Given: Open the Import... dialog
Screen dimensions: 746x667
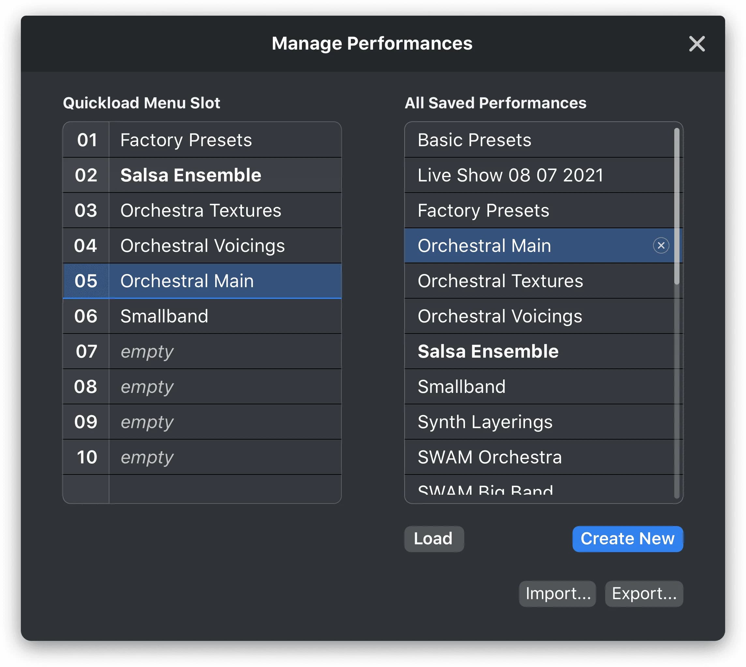Looking at the screenshot, I should [557, 594].
